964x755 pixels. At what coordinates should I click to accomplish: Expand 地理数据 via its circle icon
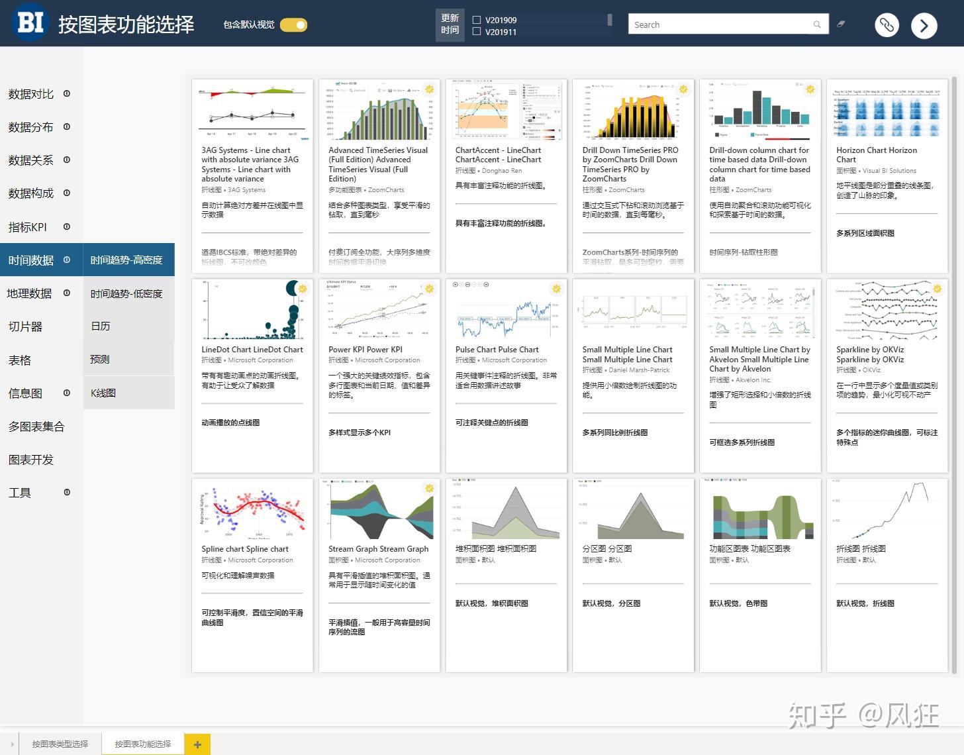click(x=67, y=293)
